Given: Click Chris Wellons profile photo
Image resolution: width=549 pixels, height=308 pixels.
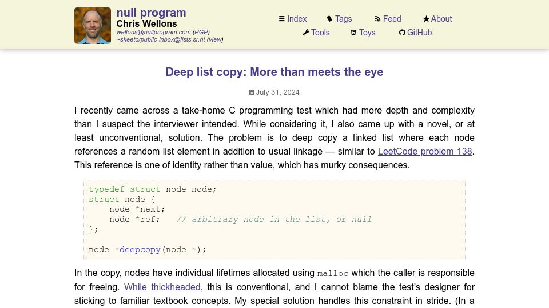Looking at the screenshot, I should [x=93, y=26].
